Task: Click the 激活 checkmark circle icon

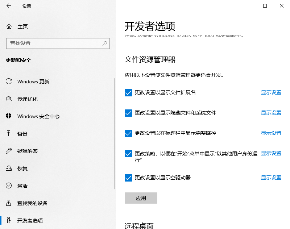Action: click(9, 186)
